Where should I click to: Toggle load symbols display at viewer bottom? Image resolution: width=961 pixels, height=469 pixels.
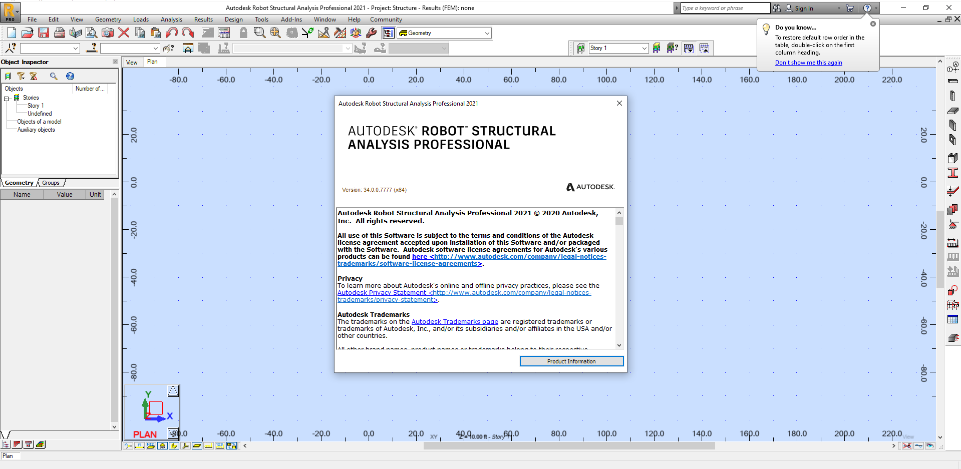[208, 445]
